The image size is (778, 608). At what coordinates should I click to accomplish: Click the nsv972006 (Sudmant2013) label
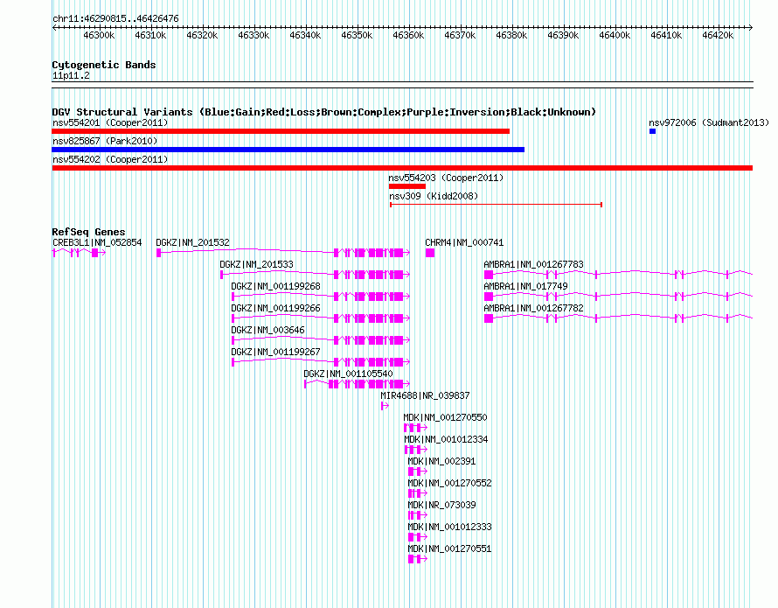[709, 122]
